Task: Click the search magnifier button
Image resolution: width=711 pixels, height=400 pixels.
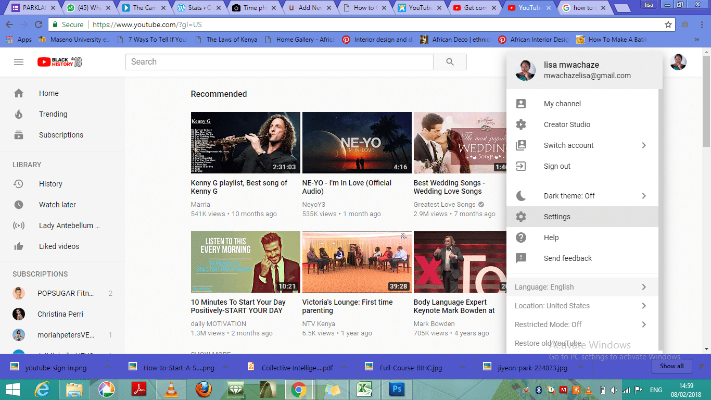Action: [450, 62]
